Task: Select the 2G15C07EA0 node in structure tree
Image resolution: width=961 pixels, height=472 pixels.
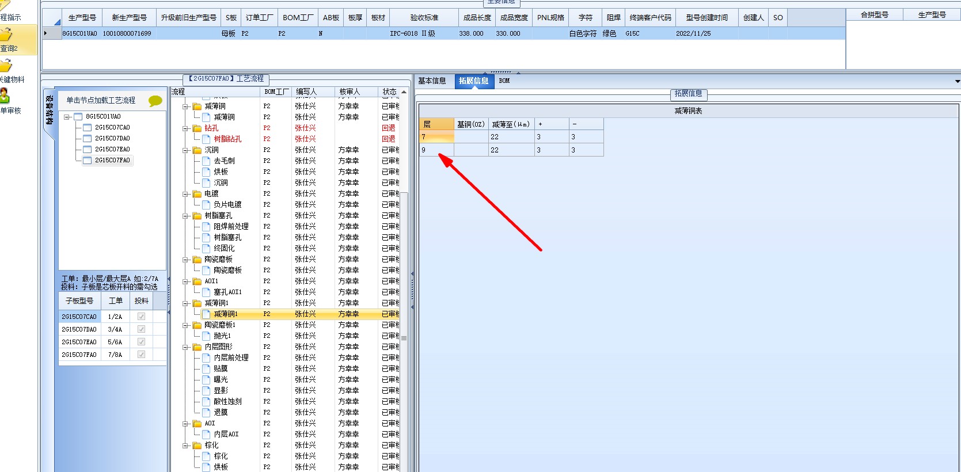Action: coord(112,149)
